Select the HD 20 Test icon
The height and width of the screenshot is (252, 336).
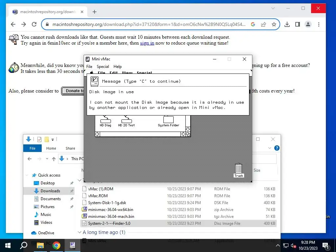(x=126, y=121)
